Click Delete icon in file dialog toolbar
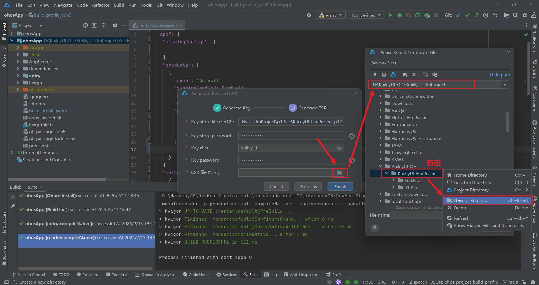 point(414,74)
